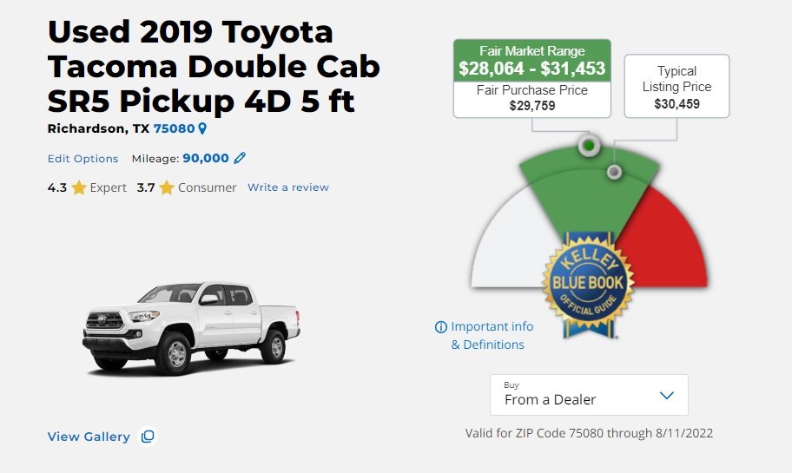This screenshot has width=792, height=473.
Task: Click the white Toyota Tacoma image
Action: [x=191, y=328]
